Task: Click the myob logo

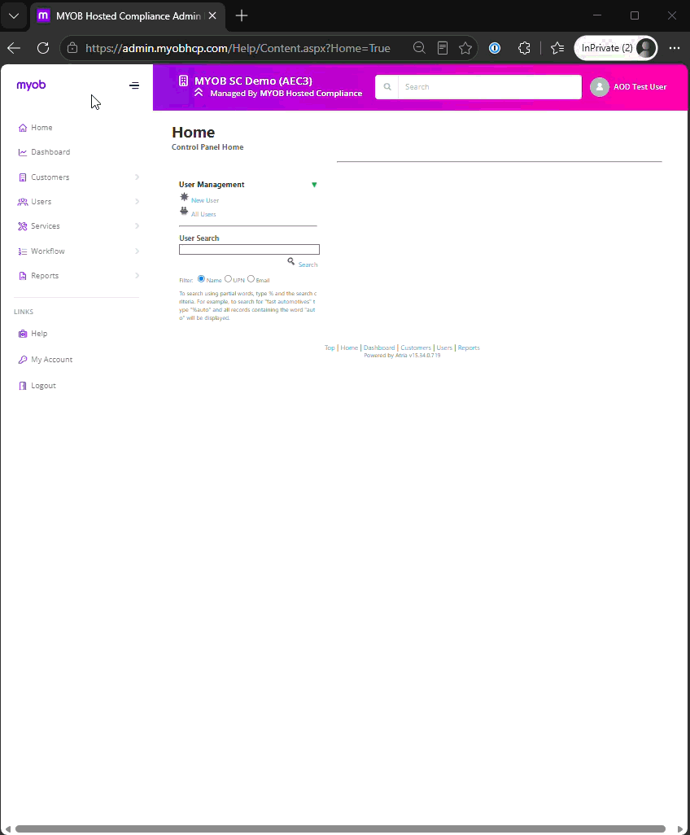Action: [x=31, y=85]
